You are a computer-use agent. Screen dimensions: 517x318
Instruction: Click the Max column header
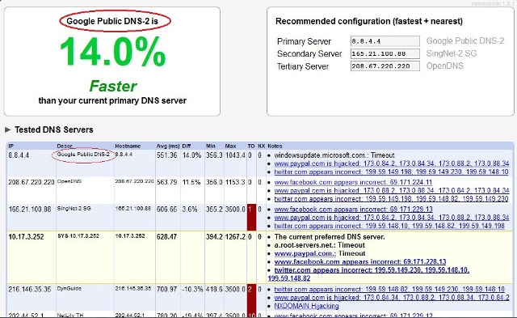coord(230,146)
